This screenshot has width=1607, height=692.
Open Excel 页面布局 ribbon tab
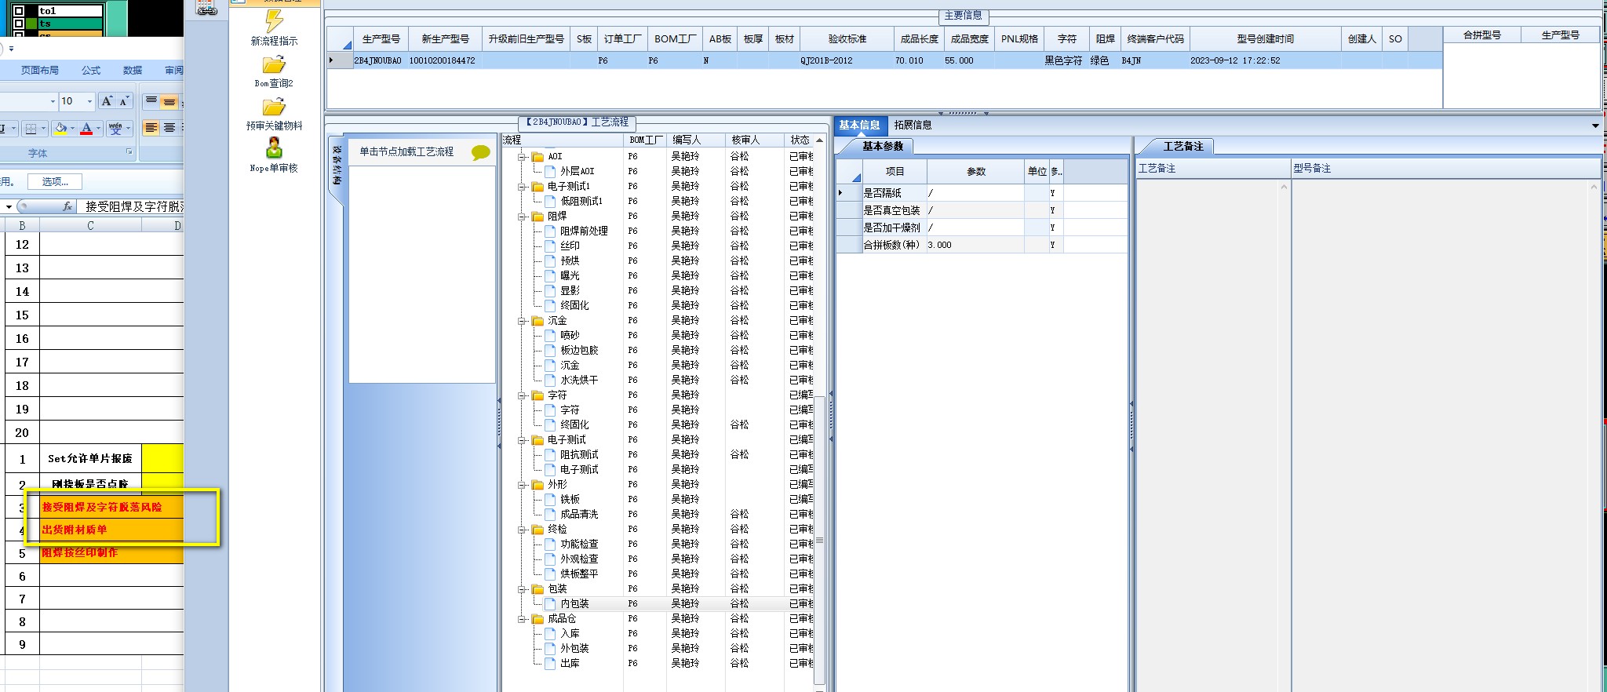click(40, 70)
